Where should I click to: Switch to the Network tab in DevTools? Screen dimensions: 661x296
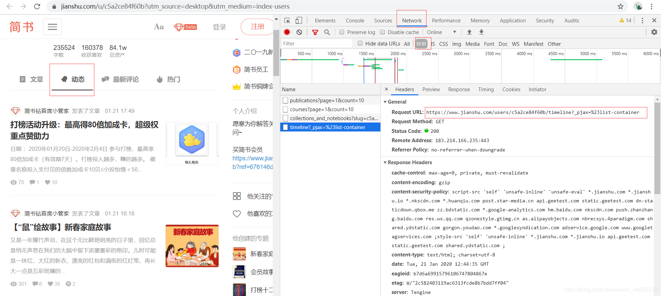click(412, 21)
